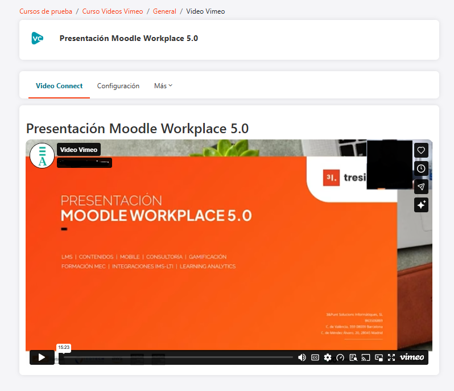
Task: Cast the video to a device
Action: (x=366, y=357)
